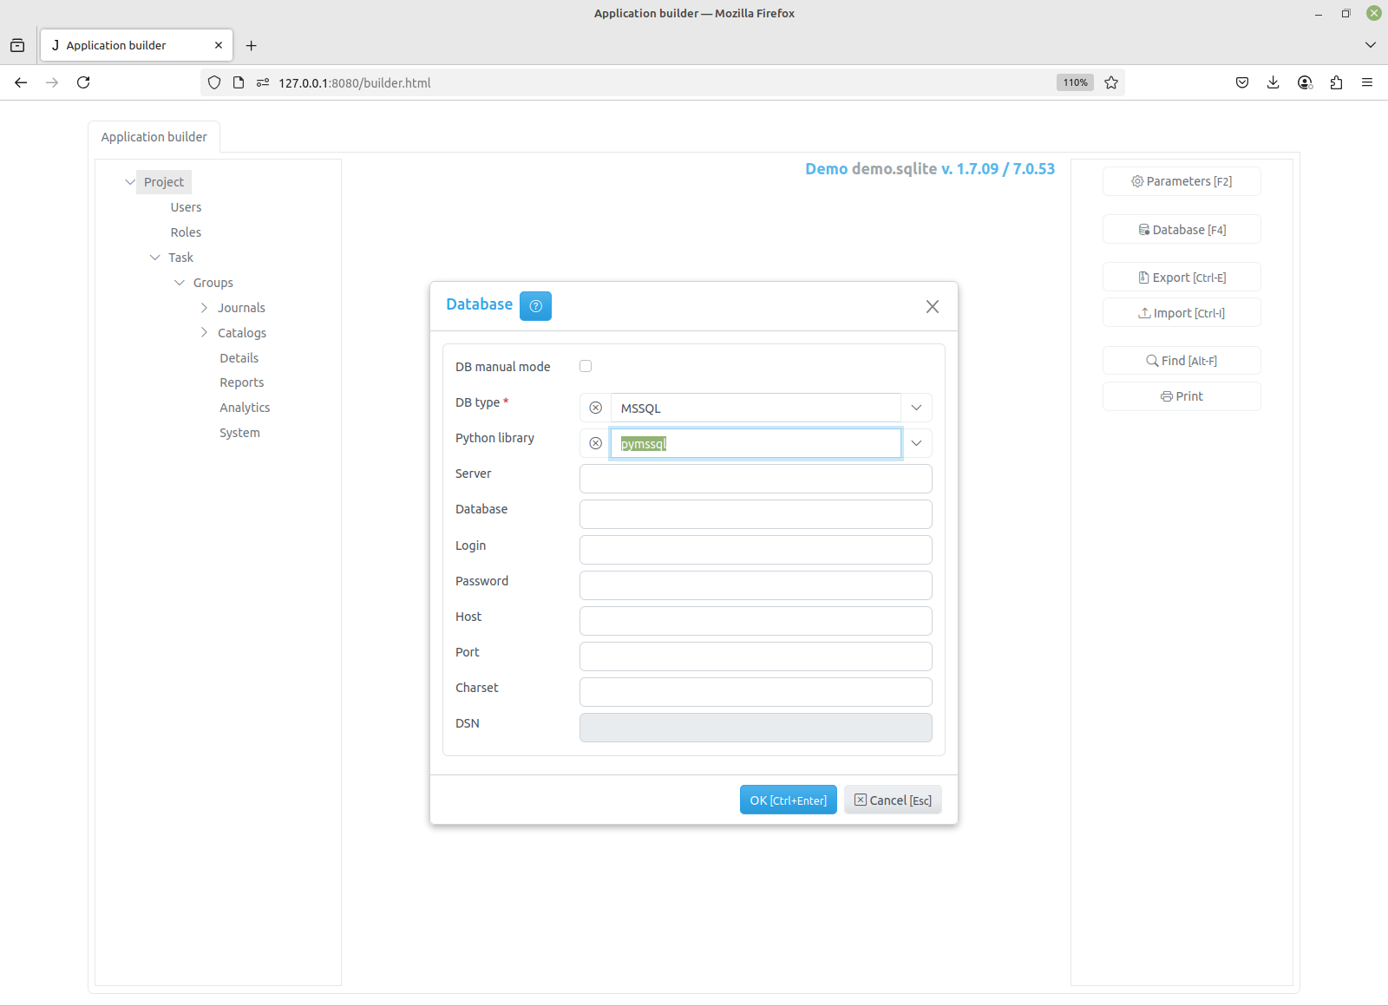This screenshot has width=1388, height=1006.
Task: Click into the Server input field
Action: (755, 479)
